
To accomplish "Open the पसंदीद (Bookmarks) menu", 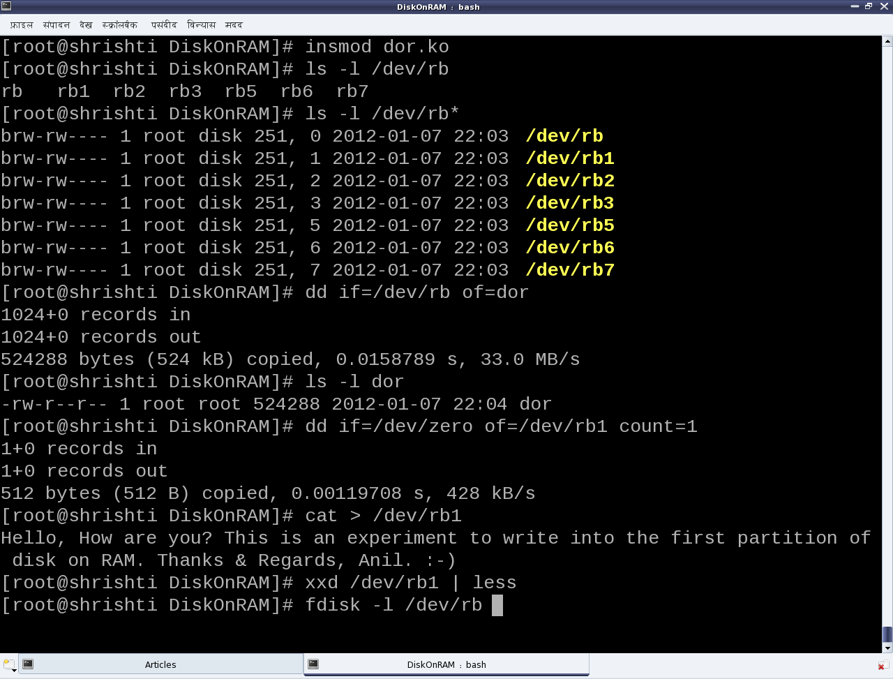I will pyautogui.click(x=164, y=25).
